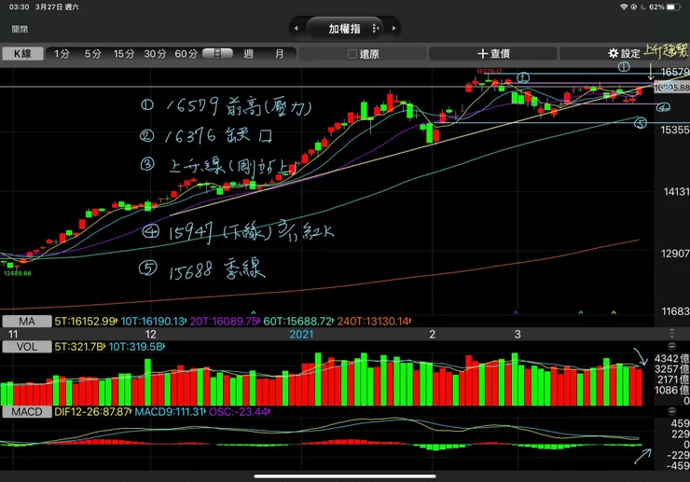Tap the 加權指 title
Screen dimensions: 690x482
pos(344,29)
